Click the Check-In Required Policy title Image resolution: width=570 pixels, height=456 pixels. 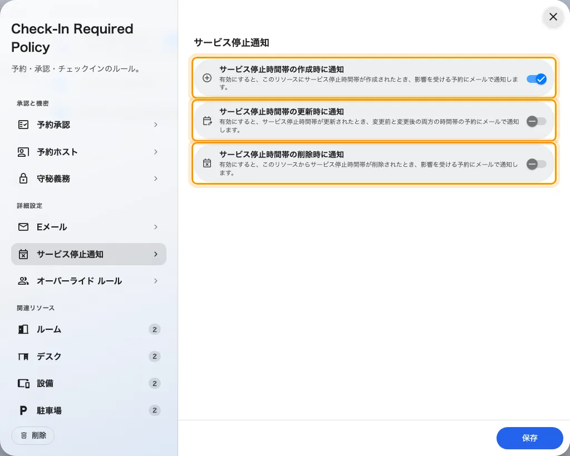72,38
